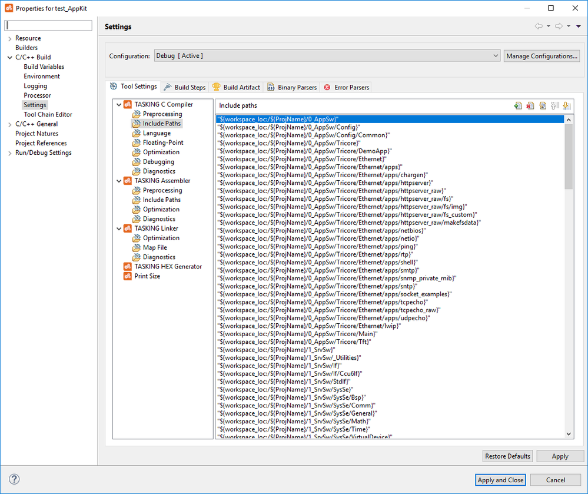This screenshot has height=494, width=588.
Task: Click the help question mark icon
Action: point(15,479)
